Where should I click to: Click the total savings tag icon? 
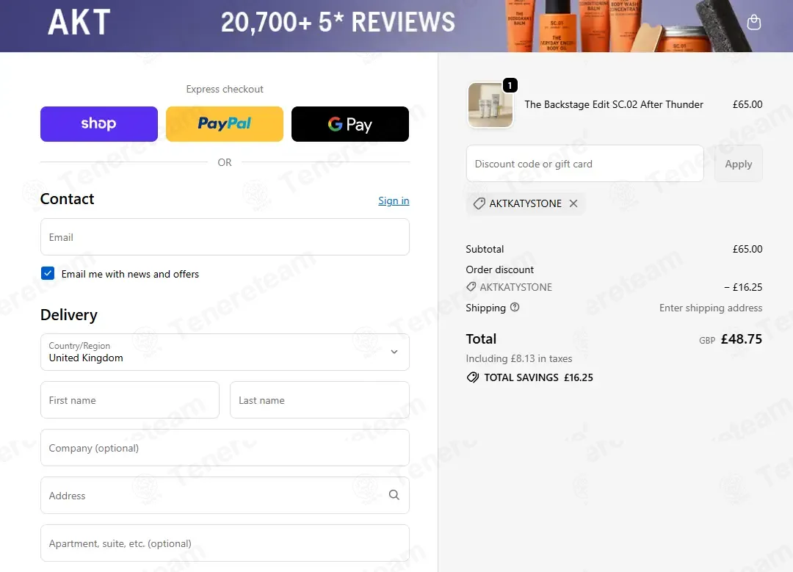point(472,377)
